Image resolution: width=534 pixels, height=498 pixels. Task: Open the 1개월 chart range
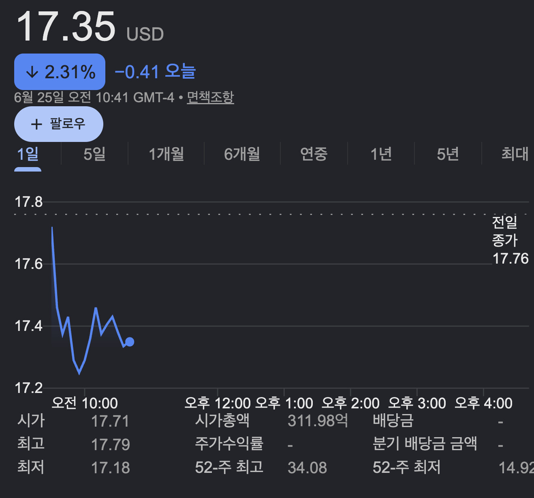166,154
